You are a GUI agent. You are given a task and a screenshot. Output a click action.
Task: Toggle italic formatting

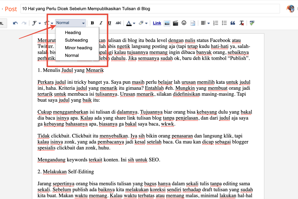click(x=101, y=23)
